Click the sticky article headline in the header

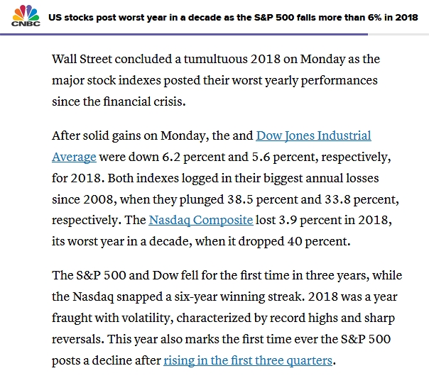pos(233,16)
